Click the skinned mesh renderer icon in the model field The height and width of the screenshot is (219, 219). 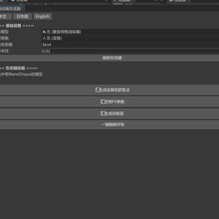coord(44,32)
